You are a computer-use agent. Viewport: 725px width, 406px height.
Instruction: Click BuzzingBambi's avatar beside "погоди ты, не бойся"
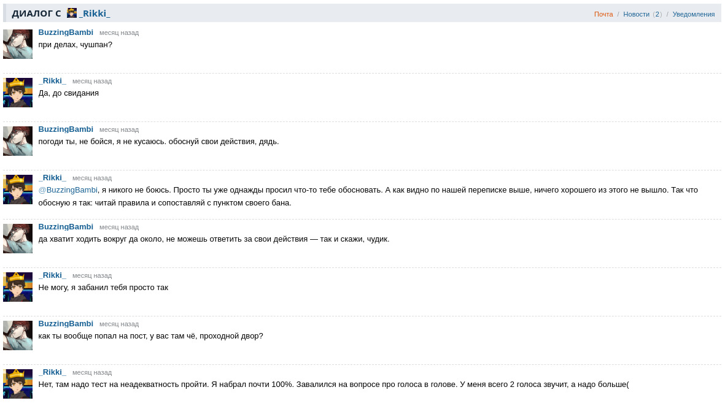(18, 141)
